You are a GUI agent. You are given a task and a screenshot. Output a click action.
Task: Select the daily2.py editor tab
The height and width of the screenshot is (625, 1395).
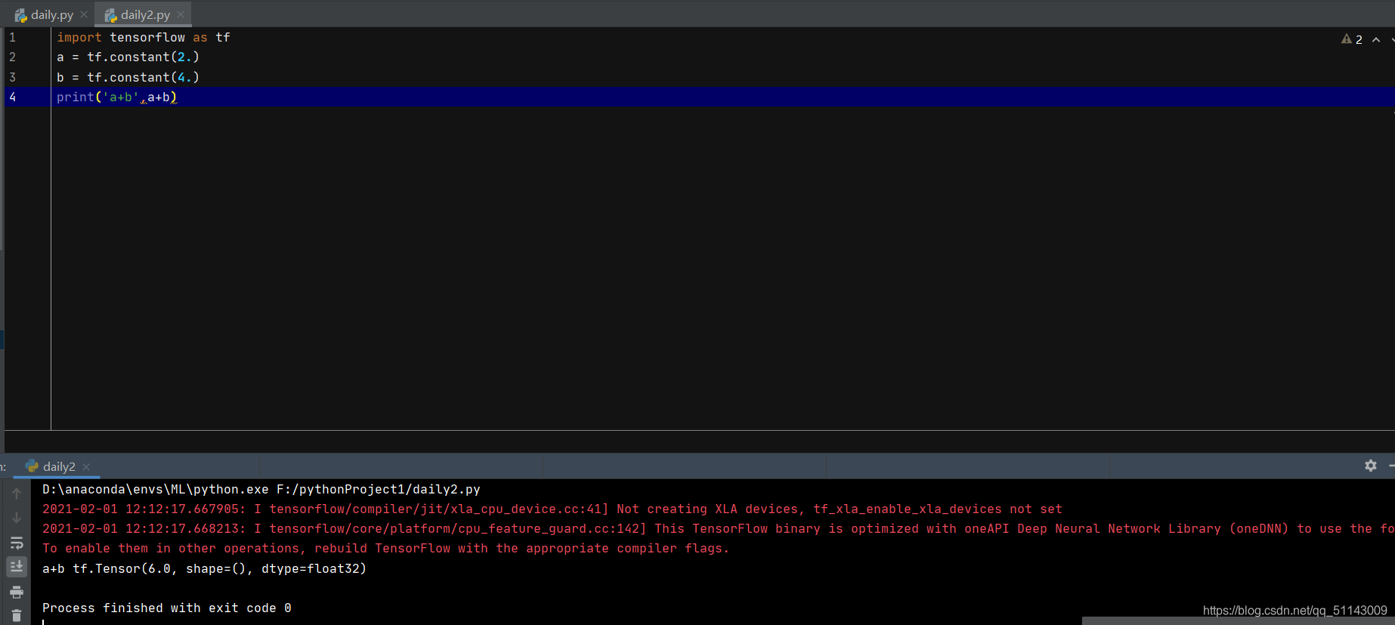pos(145,14)
